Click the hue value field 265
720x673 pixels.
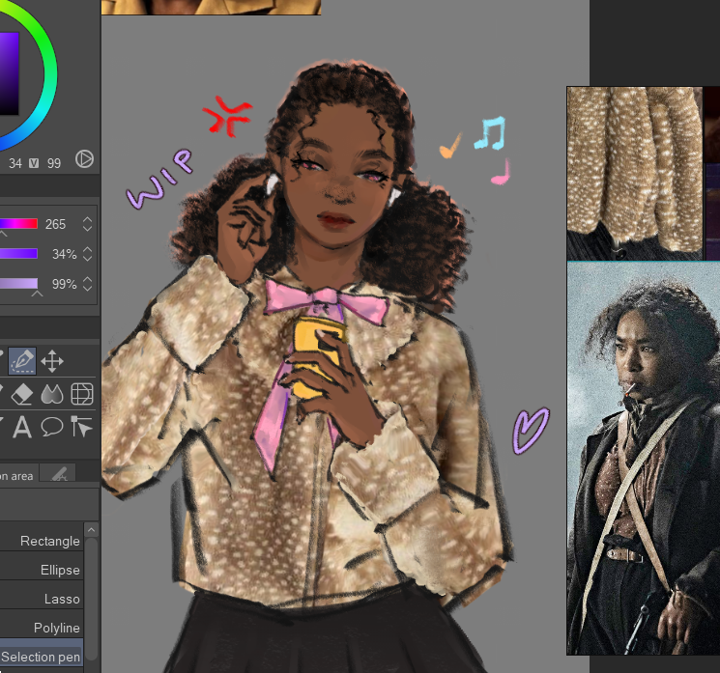coord(55,224)
